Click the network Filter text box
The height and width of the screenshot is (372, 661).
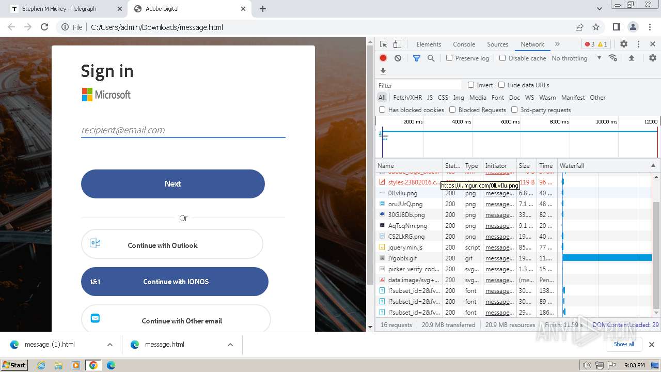(x=419, y=85)
